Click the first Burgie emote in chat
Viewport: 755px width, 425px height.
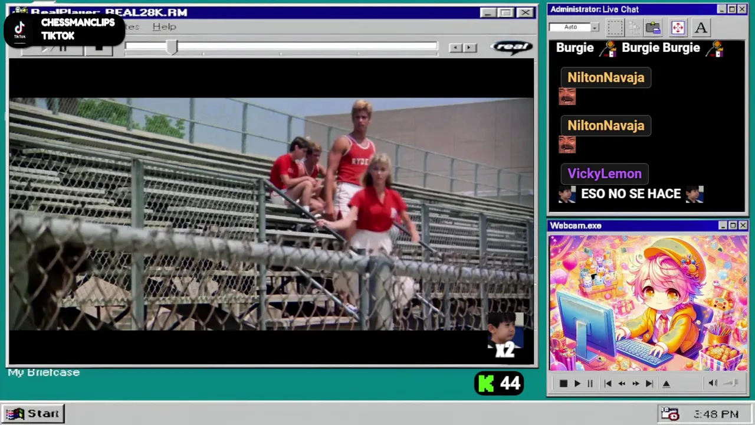click(608, 49)
